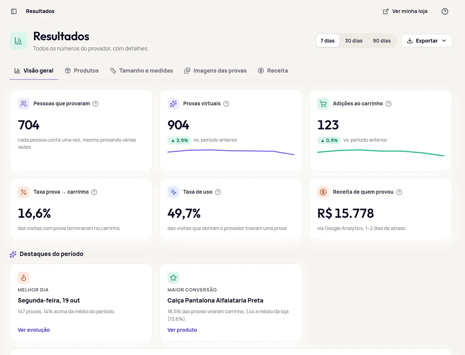Go to the Imagens das provas tab

coord(215,71)
